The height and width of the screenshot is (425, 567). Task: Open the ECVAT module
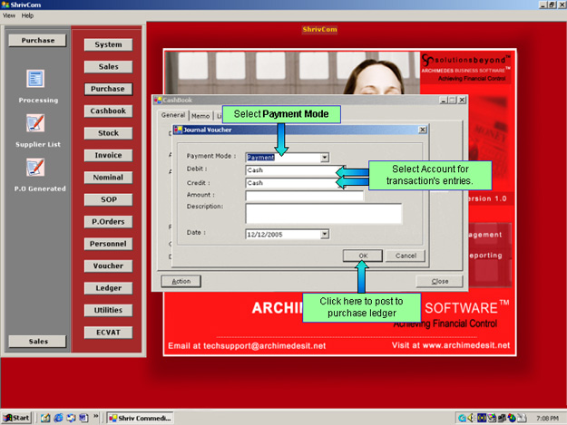(108, 333)
